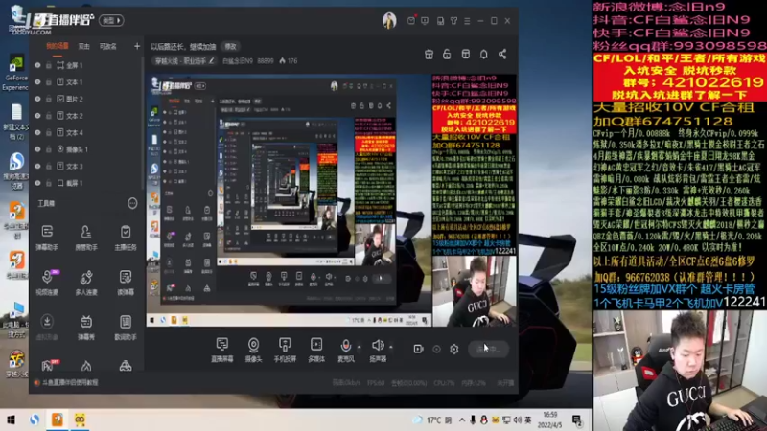The image size is (767, 431).
Task: Open the 弹幕秀 tool
Action: point(86,328)
